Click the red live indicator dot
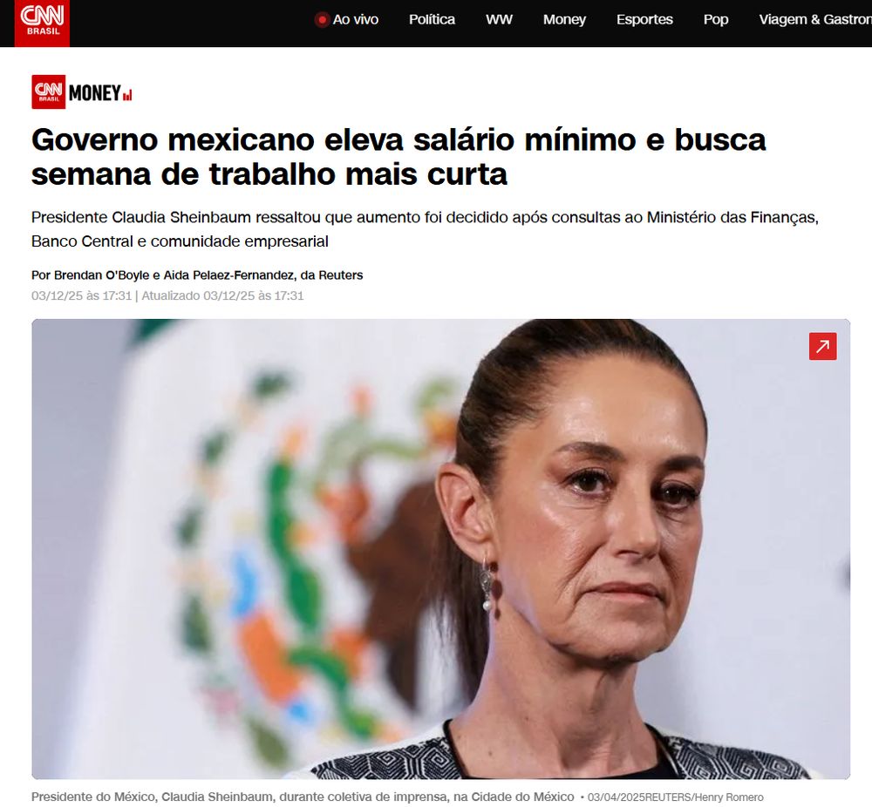The width and height of the screenshot is (872, 807). [x=322, y=20]
